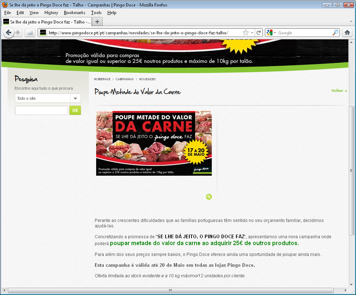Image resolution: width=356 pixels, height=295 pixels.
Task: Click the heading 'Poupe Metade do Valor da Carne'
Action: (x=138, y=92)
